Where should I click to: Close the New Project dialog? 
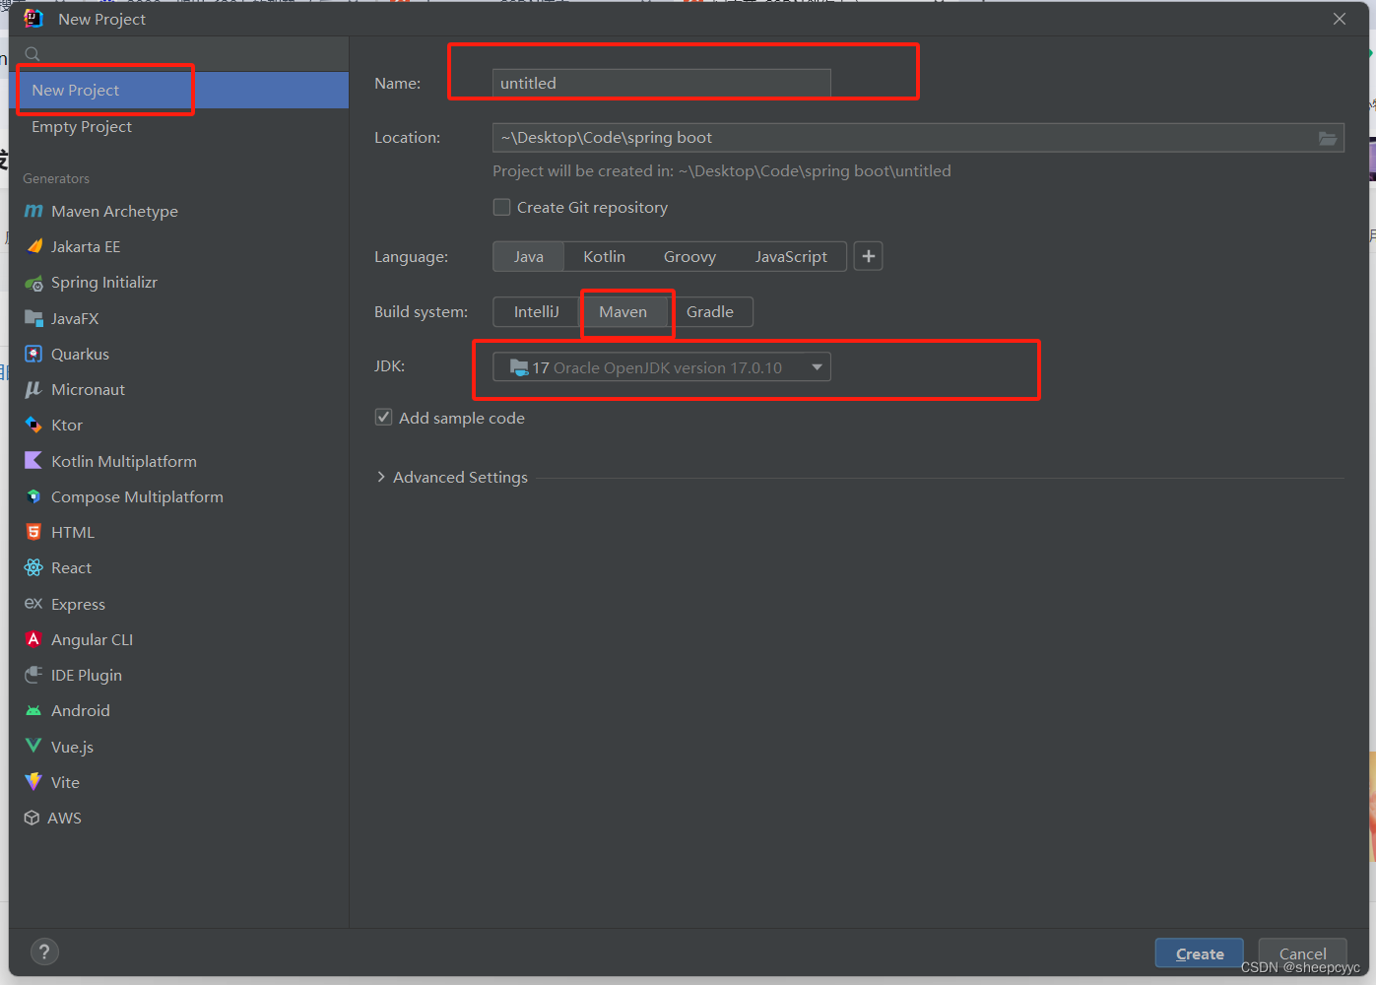[1340, 19]
